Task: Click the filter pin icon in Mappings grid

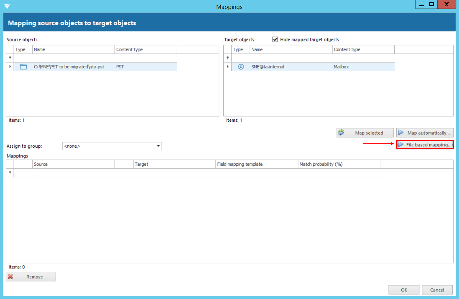Action: pos(10,173)
